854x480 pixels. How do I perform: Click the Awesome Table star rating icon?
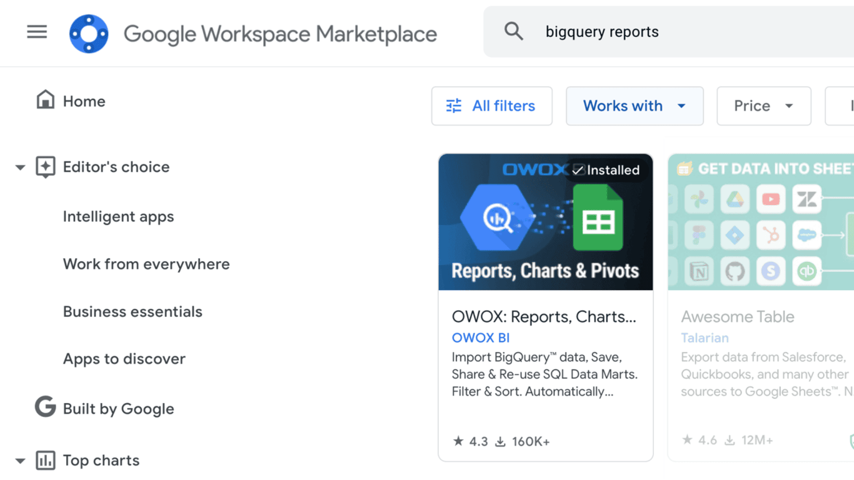pyautogui.click(x=687, y=440)
